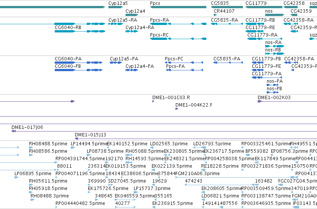Click the Cyp12a4-RA transcript label
This screenshot has height=209, width=317.
tap(140, 28)
